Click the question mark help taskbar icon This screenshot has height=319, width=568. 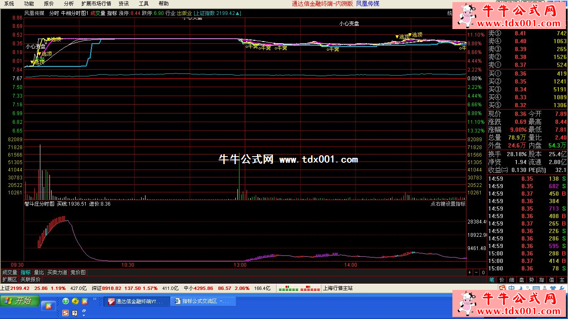coord(75,313)
